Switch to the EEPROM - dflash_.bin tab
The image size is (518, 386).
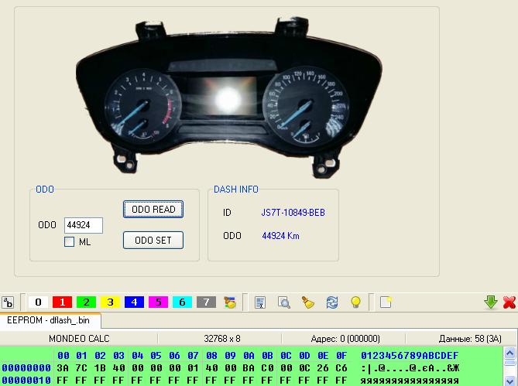point(50,320)
